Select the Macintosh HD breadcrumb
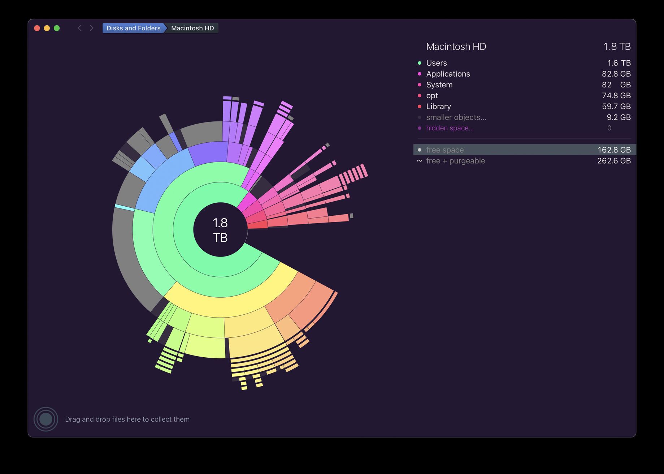 pos(192,28)
